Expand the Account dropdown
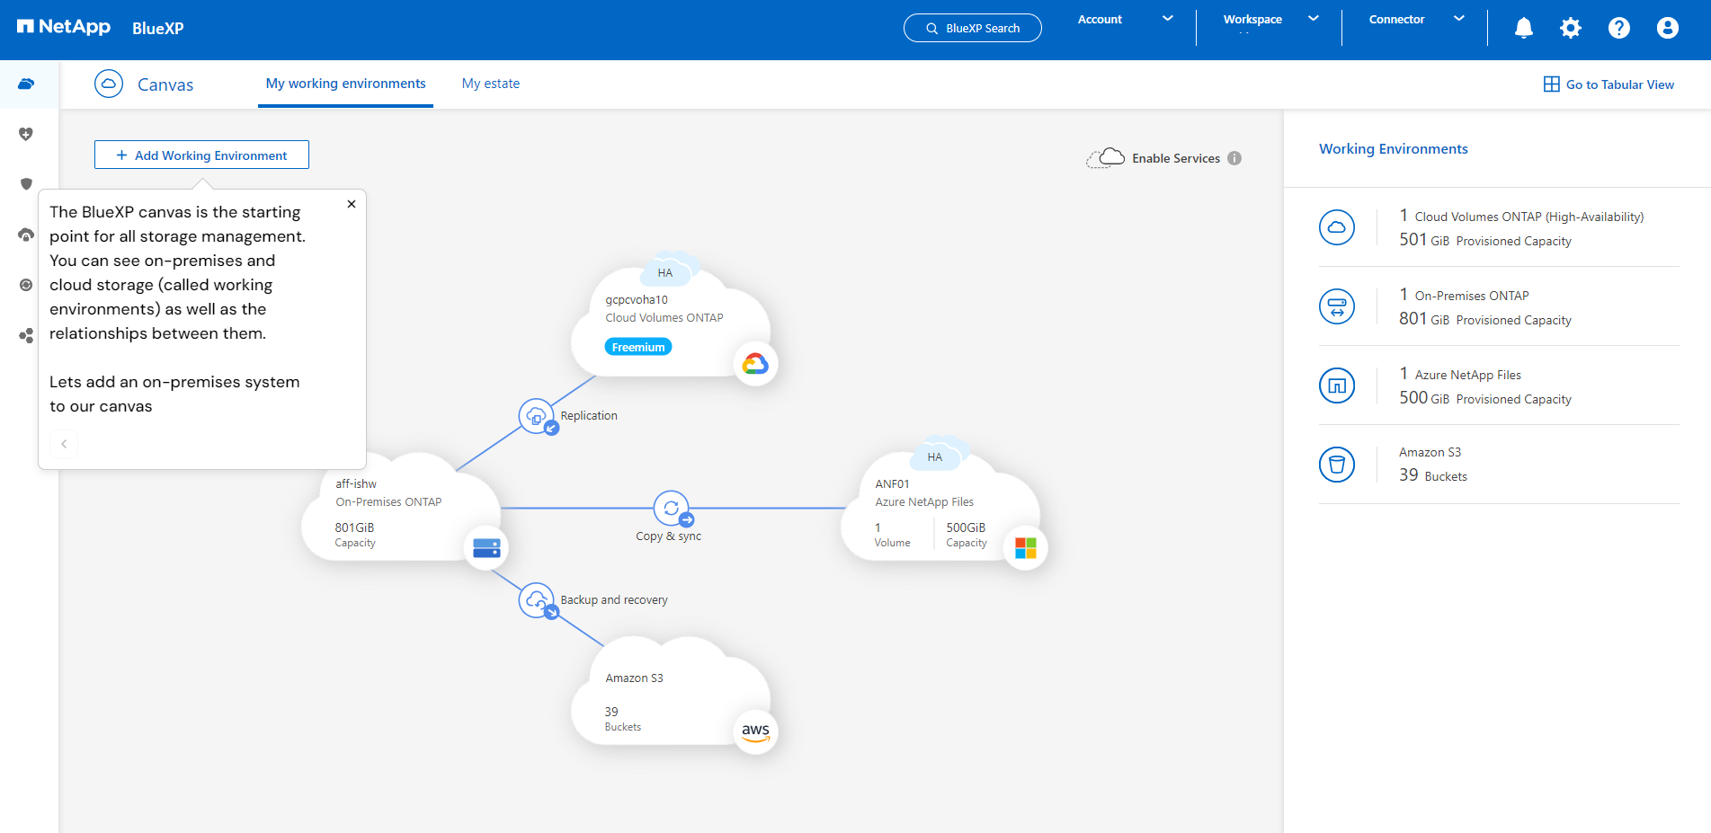The width and height of the screenshot is (1711, 833). pos(1126,20)
